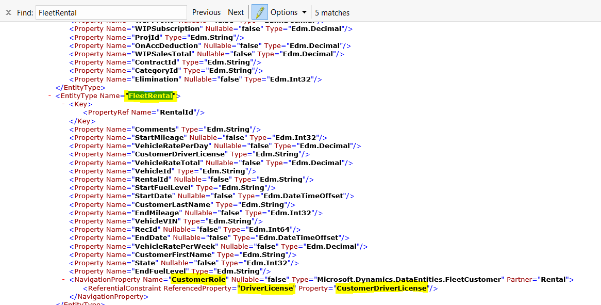The height and width of the screenshot is (305, 601).
Task: Select the WIPSalesTotal property line
Action: point(206,54)
